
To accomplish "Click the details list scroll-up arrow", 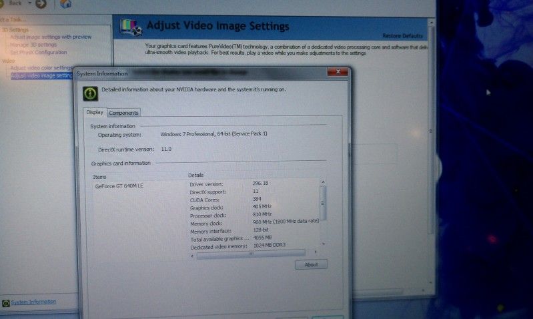I will [x=323, y=182].
